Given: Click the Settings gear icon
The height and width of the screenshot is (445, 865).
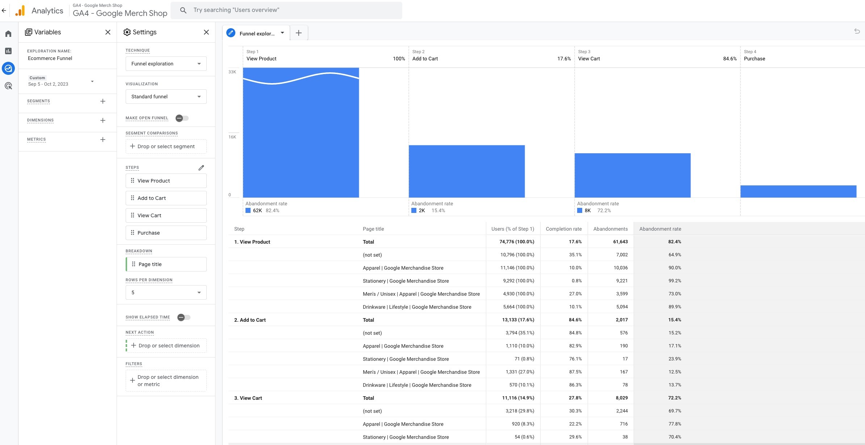Looking at the screenshot, I should 127,32.
